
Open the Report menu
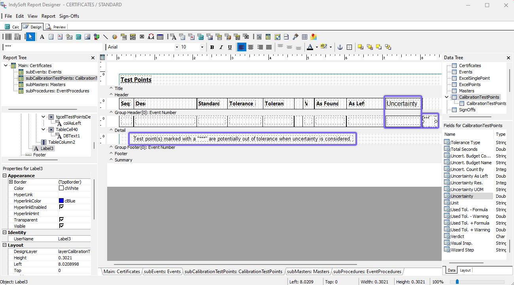(x=48, y=16)
